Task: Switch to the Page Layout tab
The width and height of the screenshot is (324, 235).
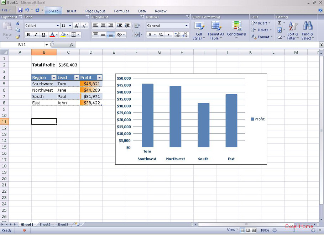Action: coord(95,11)
